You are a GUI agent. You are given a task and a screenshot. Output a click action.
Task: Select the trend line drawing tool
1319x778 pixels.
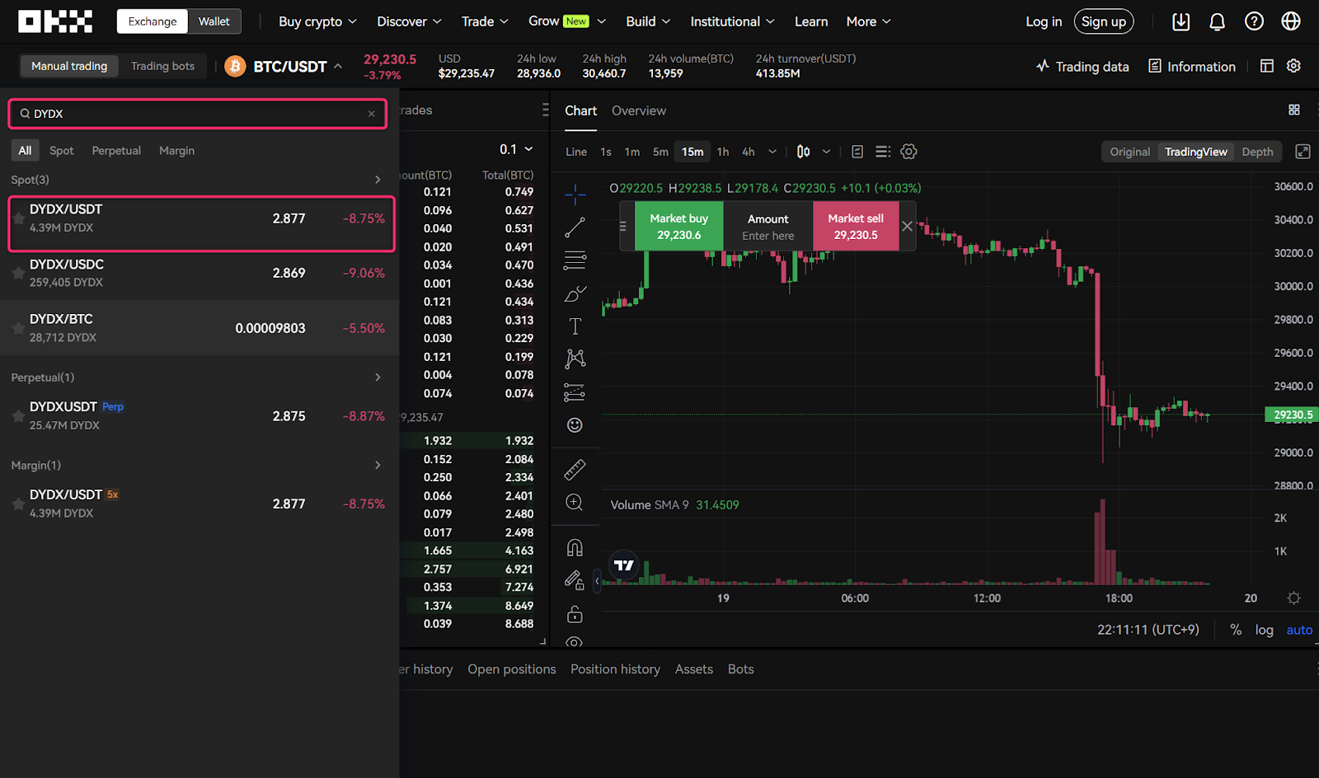pos(575,227)
